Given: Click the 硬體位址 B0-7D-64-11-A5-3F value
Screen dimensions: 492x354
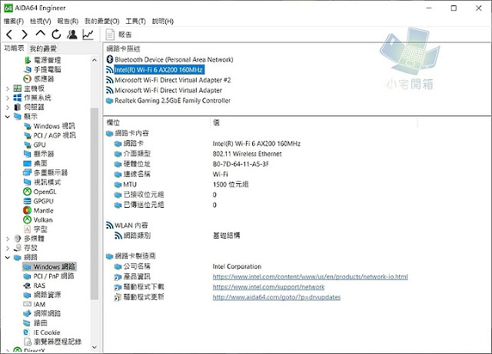Looking at the screenshot, I should pyautogui.click(x=241, y=164).
